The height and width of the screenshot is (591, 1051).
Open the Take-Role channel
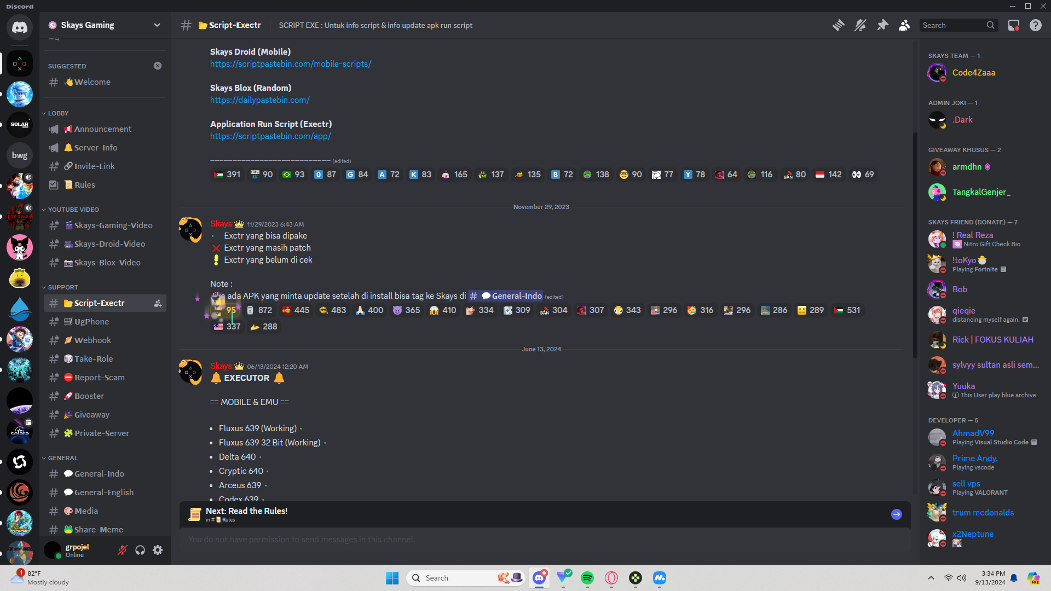(x=105, y=359)
